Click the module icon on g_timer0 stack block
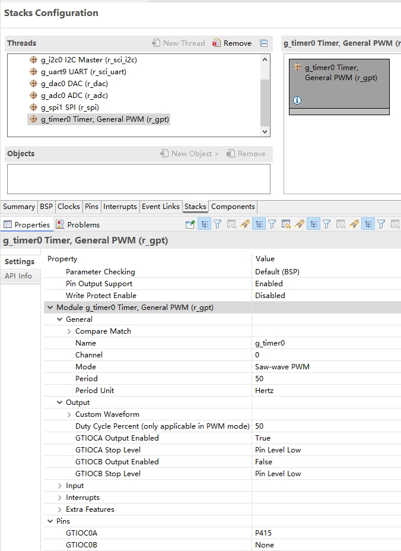401x551 pixels. tap(297, 66)
